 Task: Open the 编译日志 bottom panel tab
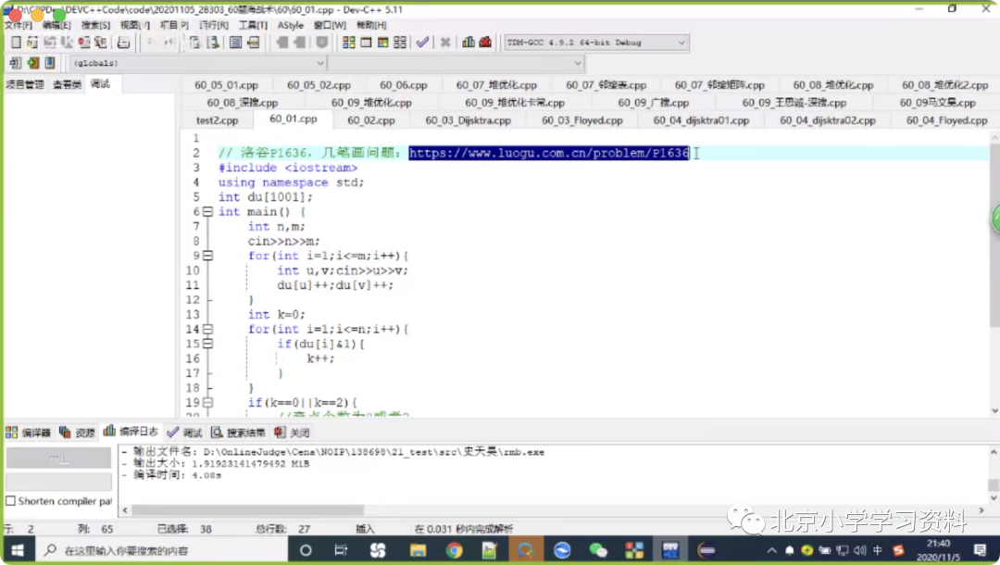click(131, 432)
